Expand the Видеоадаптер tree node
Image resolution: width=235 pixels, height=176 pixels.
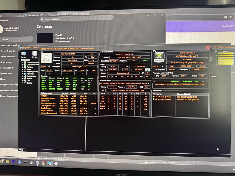[x=22, y=72]
